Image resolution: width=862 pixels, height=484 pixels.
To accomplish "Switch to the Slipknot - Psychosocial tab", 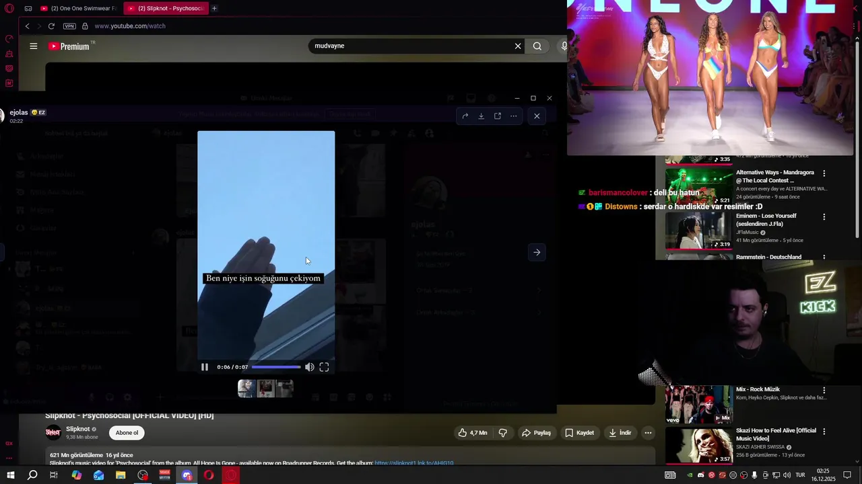I will 166,8.
